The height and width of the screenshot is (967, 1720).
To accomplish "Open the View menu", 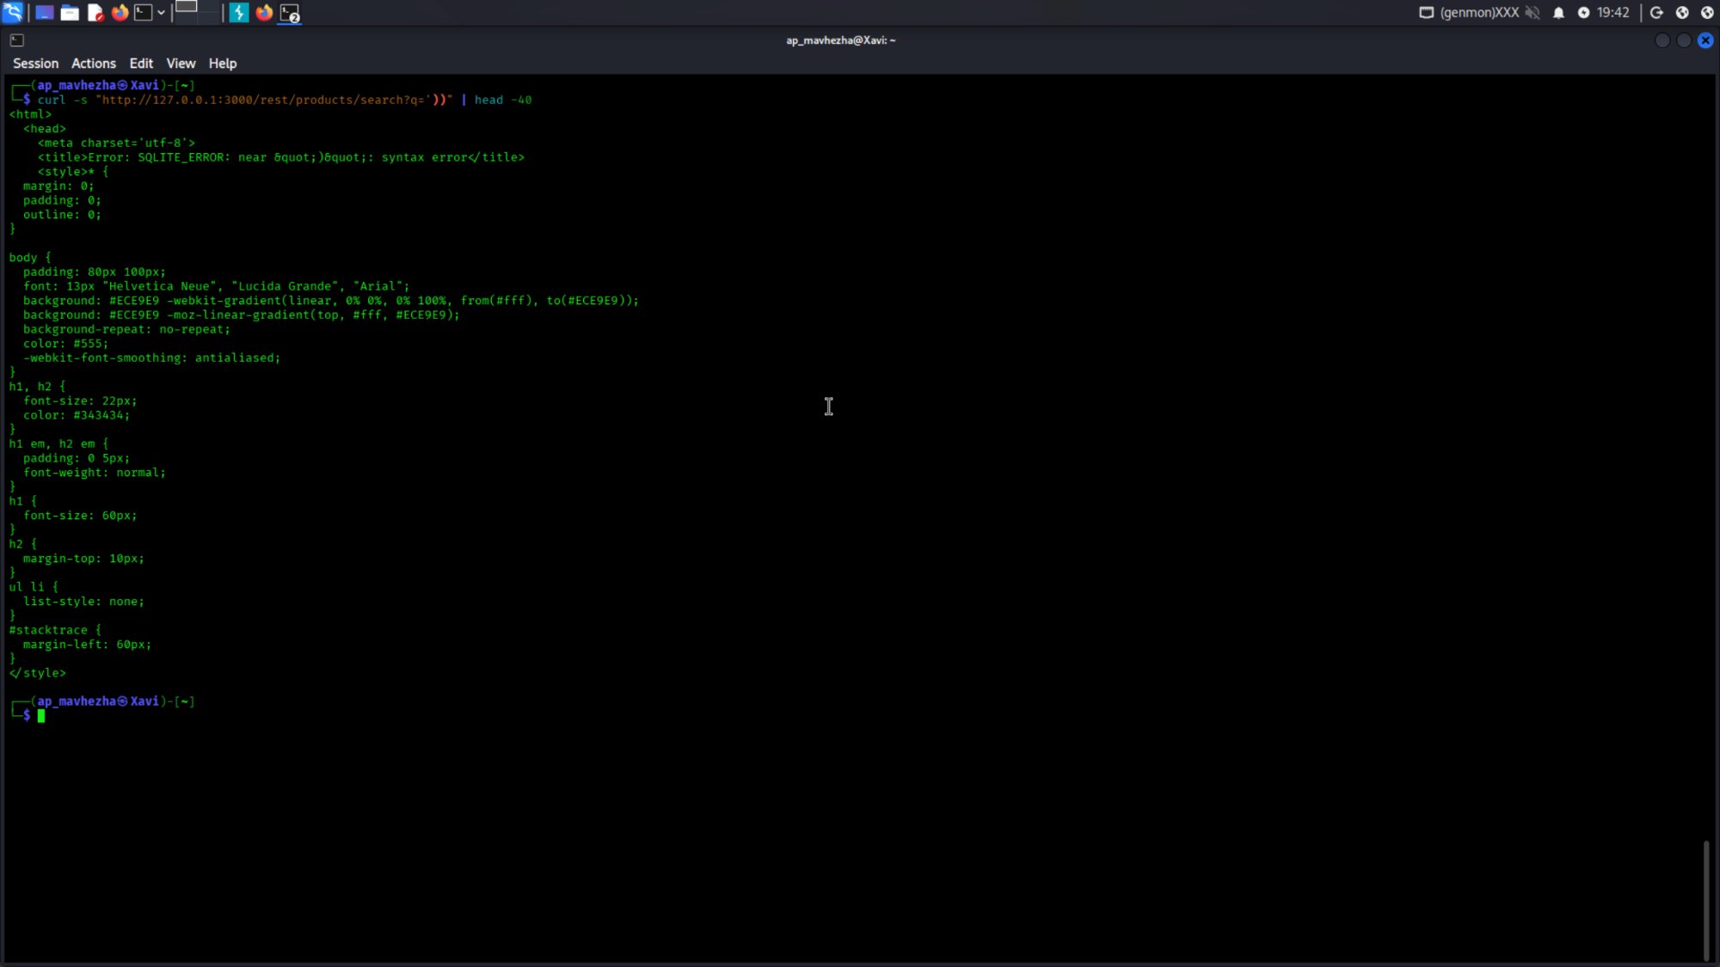I will coord(181,64).
